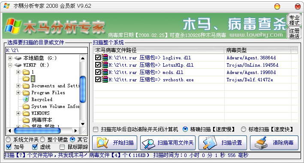This screenshot has width=304, height=163.
Task: Click the broom icon on 清除病毒
Action: [262, 143]
